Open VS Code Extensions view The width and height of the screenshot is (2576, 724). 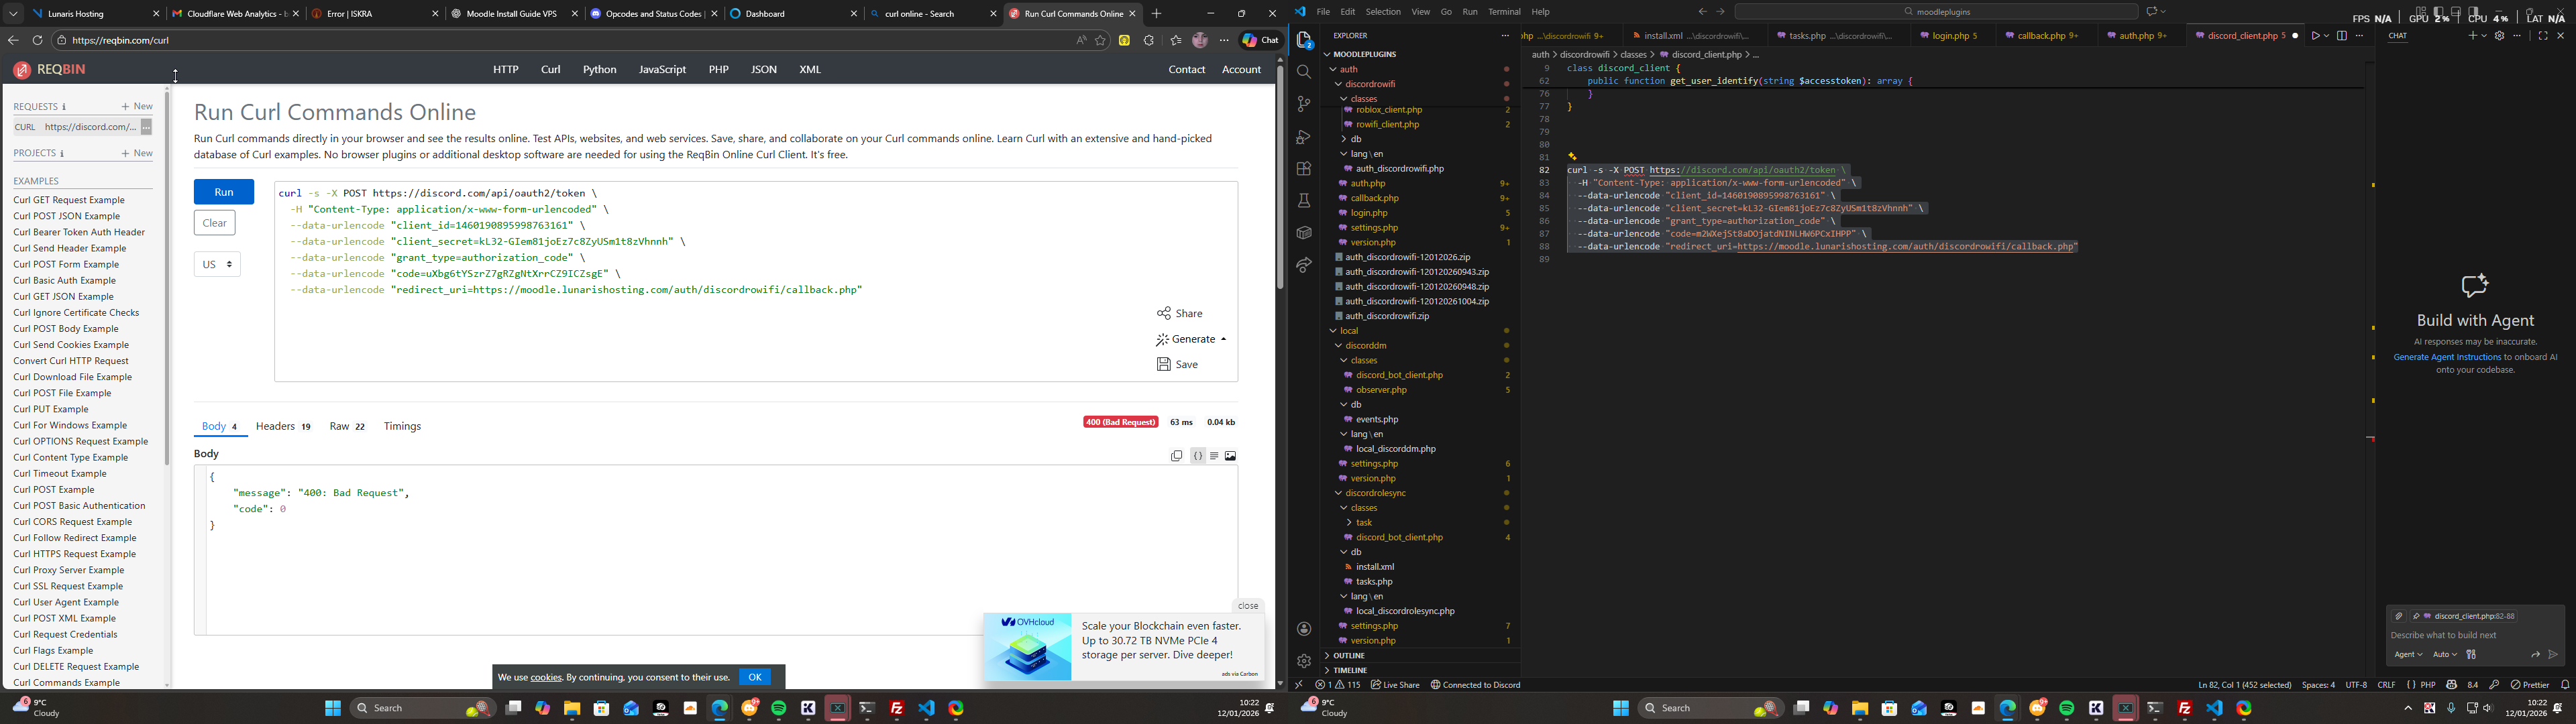click(1303, 169)
